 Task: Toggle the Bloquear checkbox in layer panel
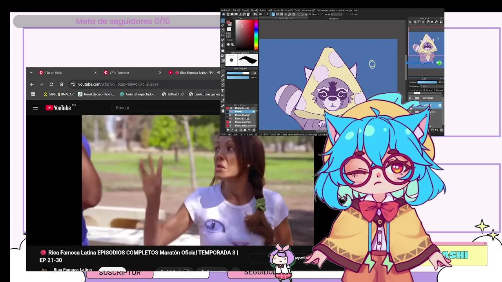434,90
